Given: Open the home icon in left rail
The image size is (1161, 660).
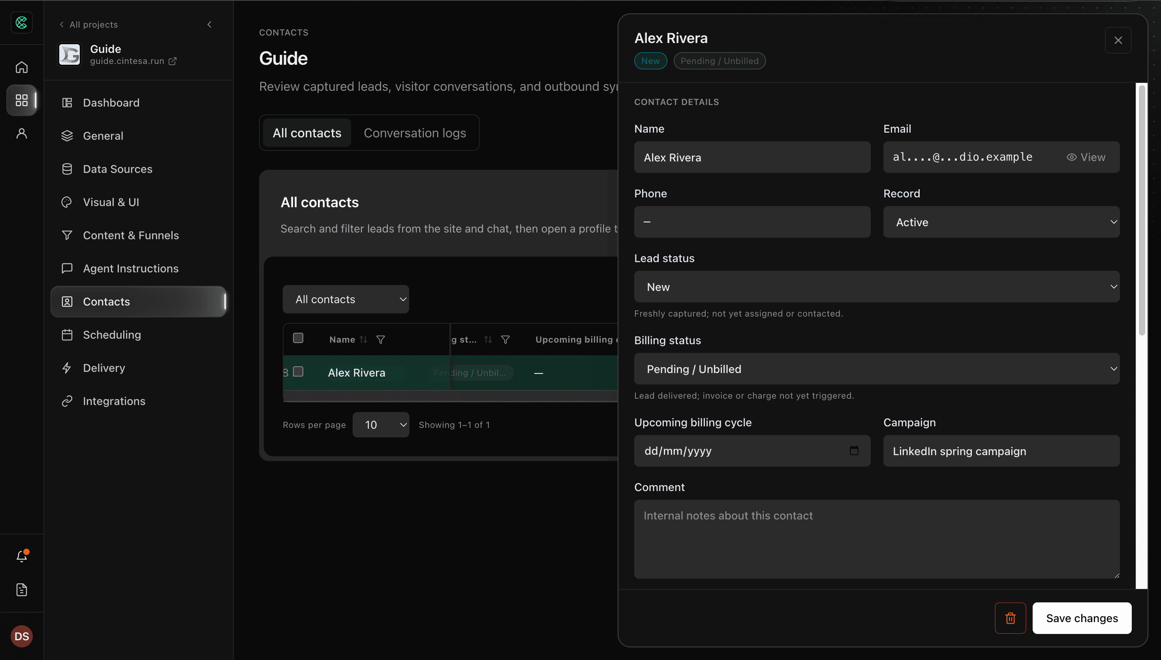Looking at the screenshot, I should click(21, 67).
